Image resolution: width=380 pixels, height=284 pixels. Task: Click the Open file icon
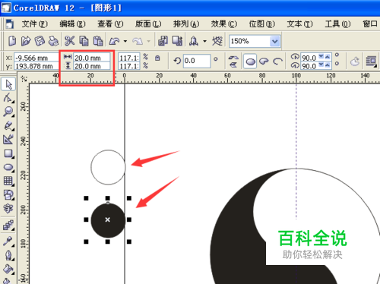click(x=26, y=41)
